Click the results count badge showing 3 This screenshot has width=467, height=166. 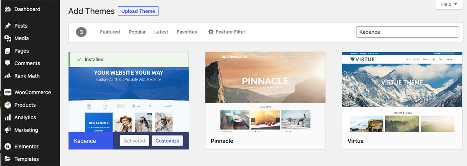[x=81, y=32]
